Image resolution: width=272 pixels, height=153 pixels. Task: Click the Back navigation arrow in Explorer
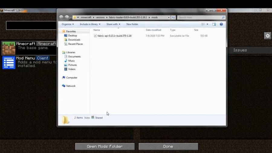point(61,17)
